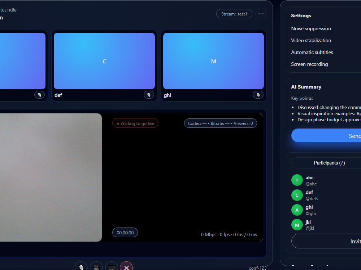Click the conf-123 conference ID label
Viewport: 361px width, 270px height.
pos(258,268)
